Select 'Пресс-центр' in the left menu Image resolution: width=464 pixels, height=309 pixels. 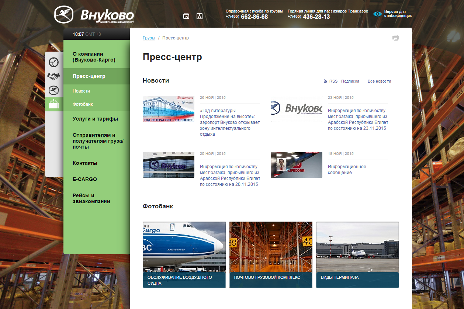click(97, 76)
